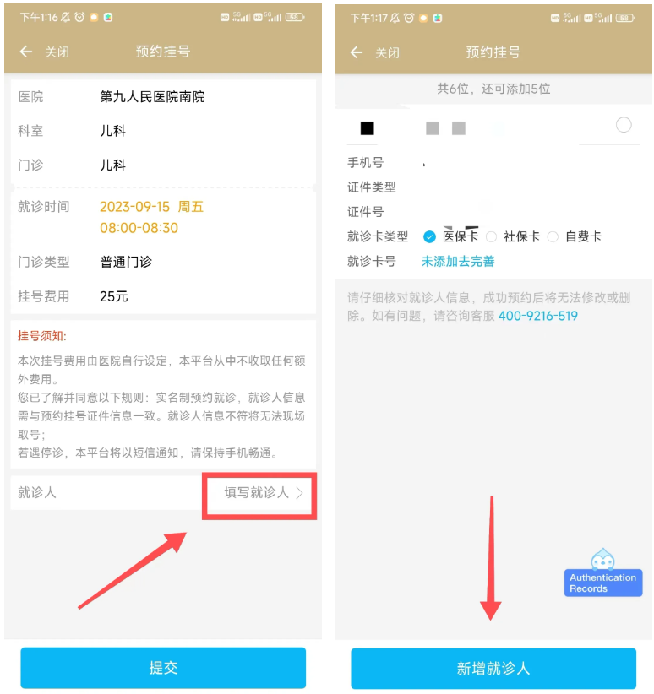This screenshot has height=694, width=654.
Task: Tap 关闭 on the right screen header
Action: tap(387, 52)
